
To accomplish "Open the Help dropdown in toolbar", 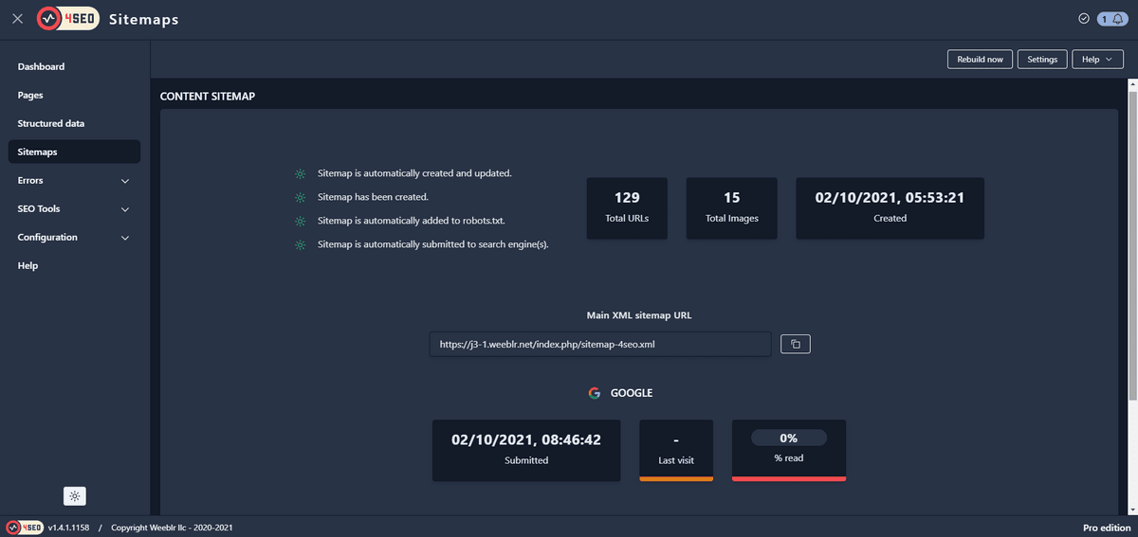I will (1098, 59).
